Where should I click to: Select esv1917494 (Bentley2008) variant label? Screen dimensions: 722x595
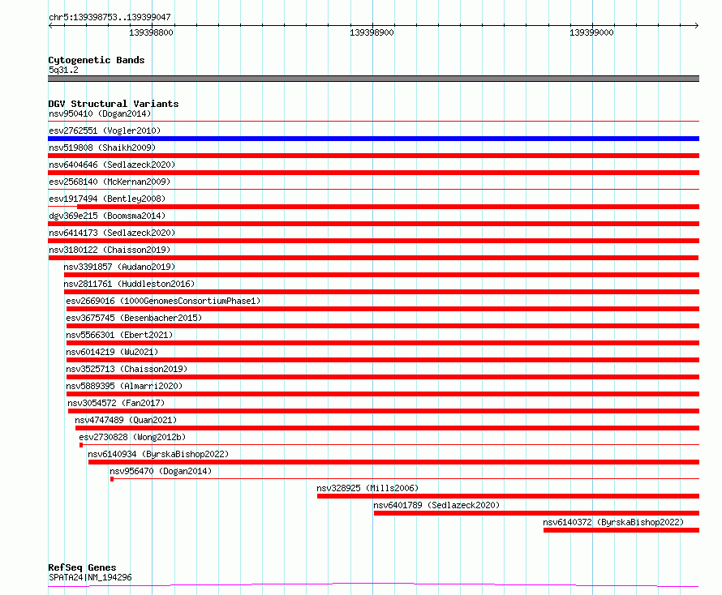(107, 199)
